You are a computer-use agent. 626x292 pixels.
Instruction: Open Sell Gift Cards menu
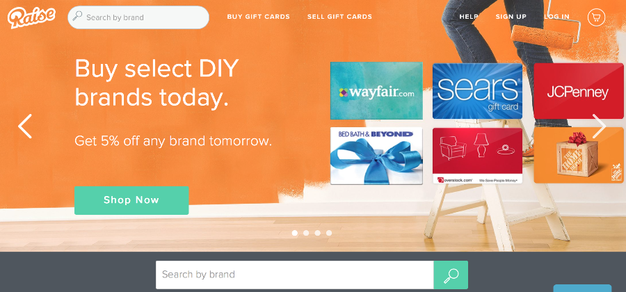pyautogui.click(x=339, y=17)
